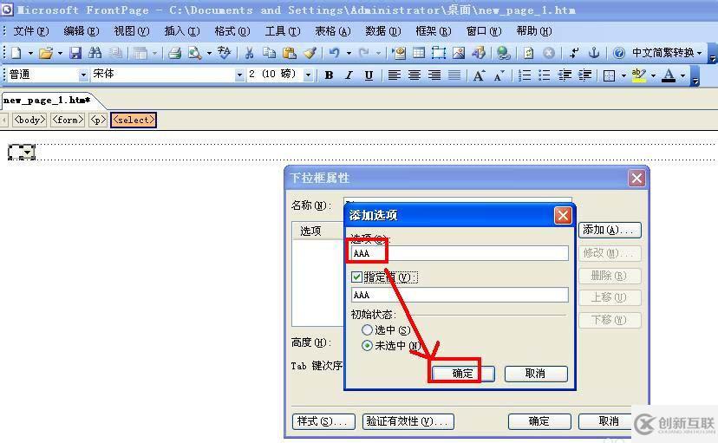Toggle bulleted list

pos(544,75)
